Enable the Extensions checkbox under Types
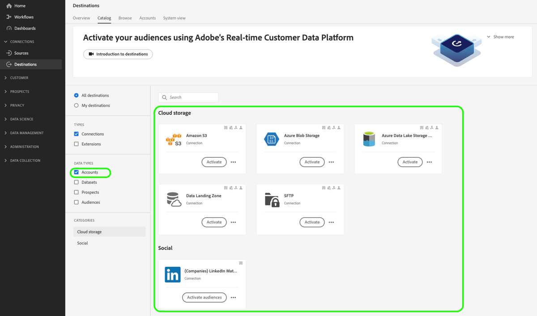537x316 pixels. pyautogui.click(x=77, y=143)
